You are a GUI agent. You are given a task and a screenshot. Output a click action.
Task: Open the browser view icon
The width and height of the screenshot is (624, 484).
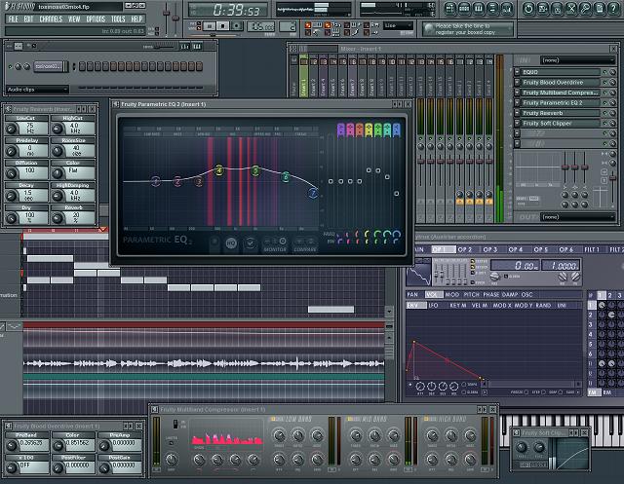pyautogui.click(x=492, y=9)
